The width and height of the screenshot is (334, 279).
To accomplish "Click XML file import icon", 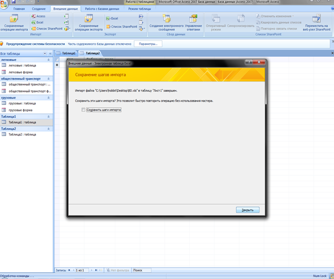I will [x=66, y=22].
